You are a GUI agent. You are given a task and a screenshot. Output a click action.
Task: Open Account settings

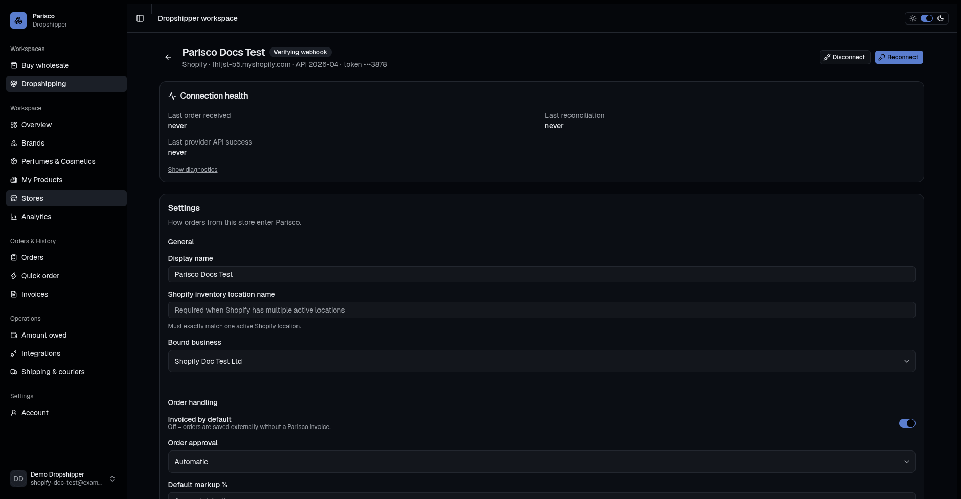click(66, 413)
